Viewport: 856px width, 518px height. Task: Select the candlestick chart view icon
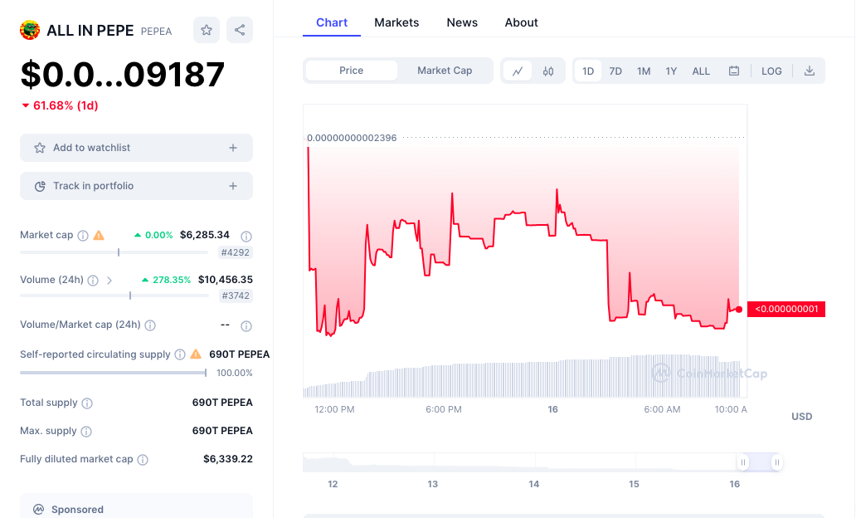coord(548,71)
